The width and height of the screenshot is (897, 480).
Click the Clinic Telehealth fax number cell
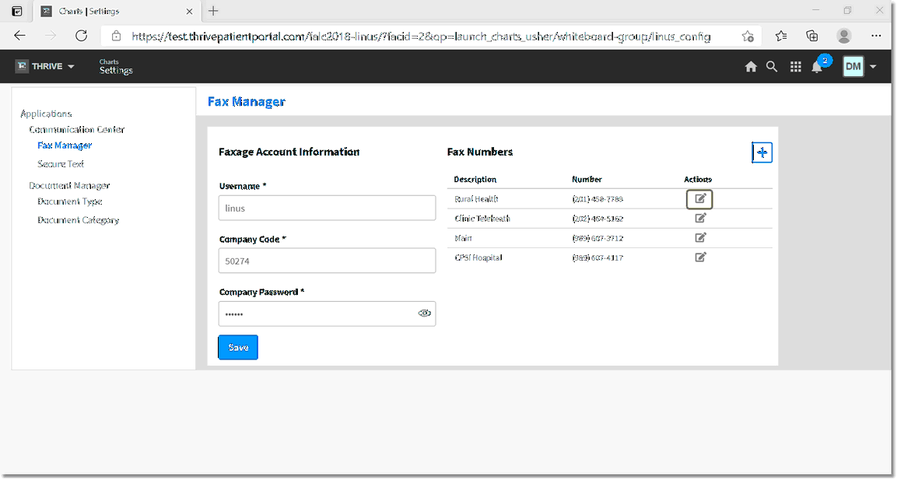(x=597, y=219)
